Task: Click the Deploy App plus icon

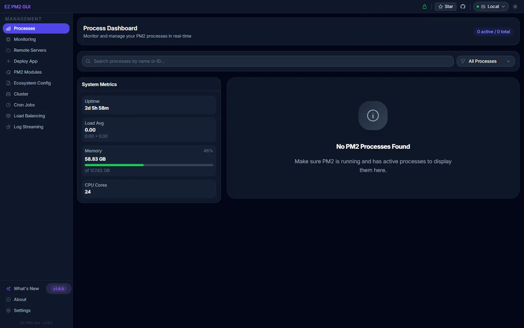Action: click(9, 61)
